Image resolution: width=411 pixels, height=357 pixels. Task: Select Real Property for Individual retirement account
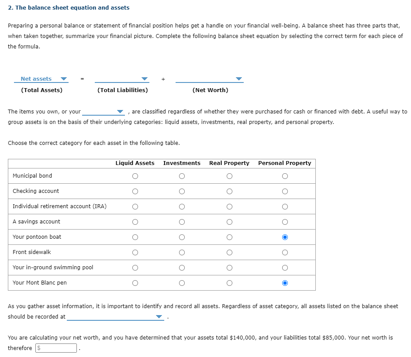pyautogui.click(x=229, y=206)
